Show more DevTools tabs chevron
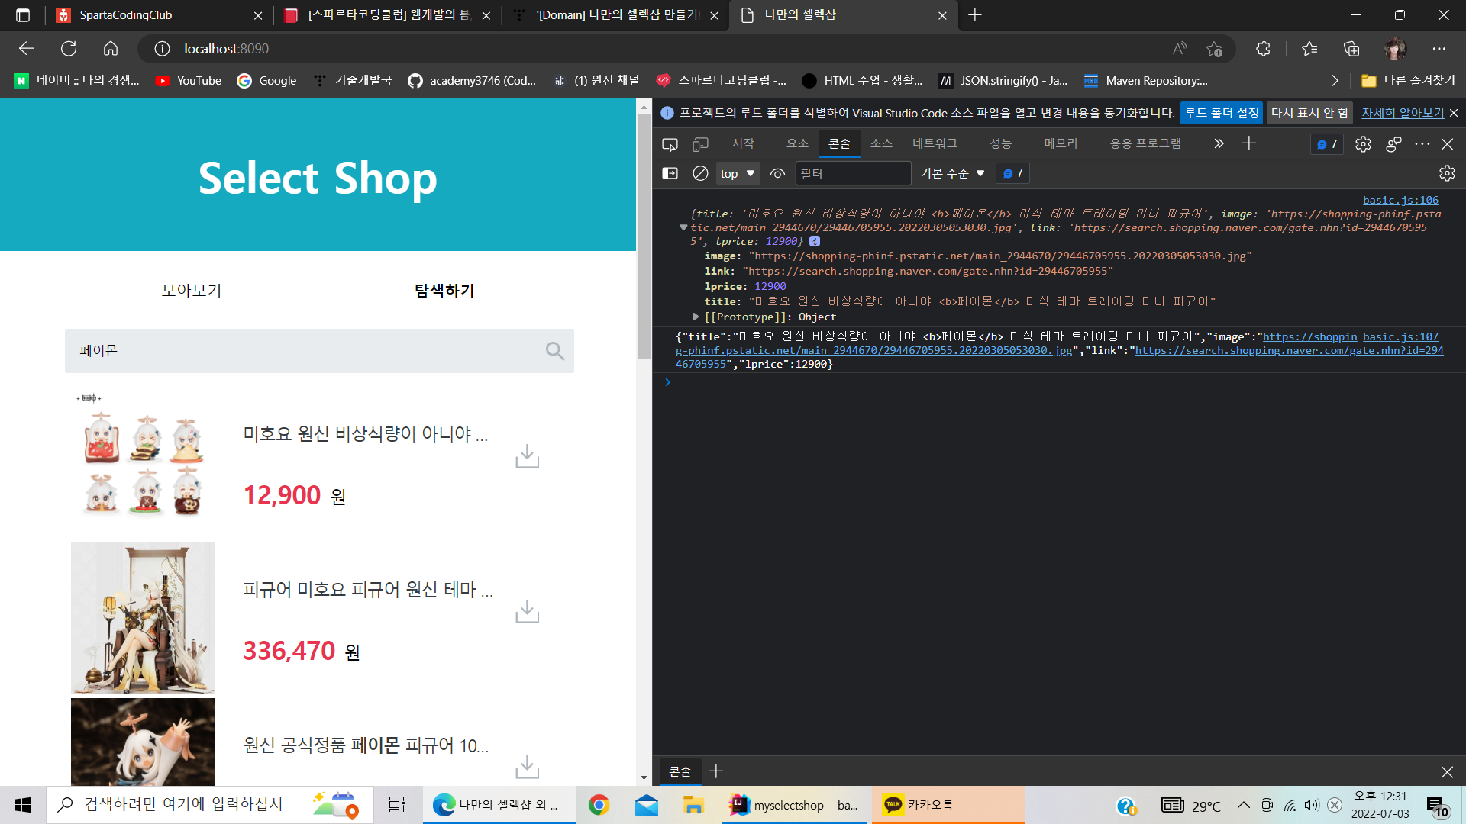The height and width of the screenshot is (824, 1466). pos(1219,143)
